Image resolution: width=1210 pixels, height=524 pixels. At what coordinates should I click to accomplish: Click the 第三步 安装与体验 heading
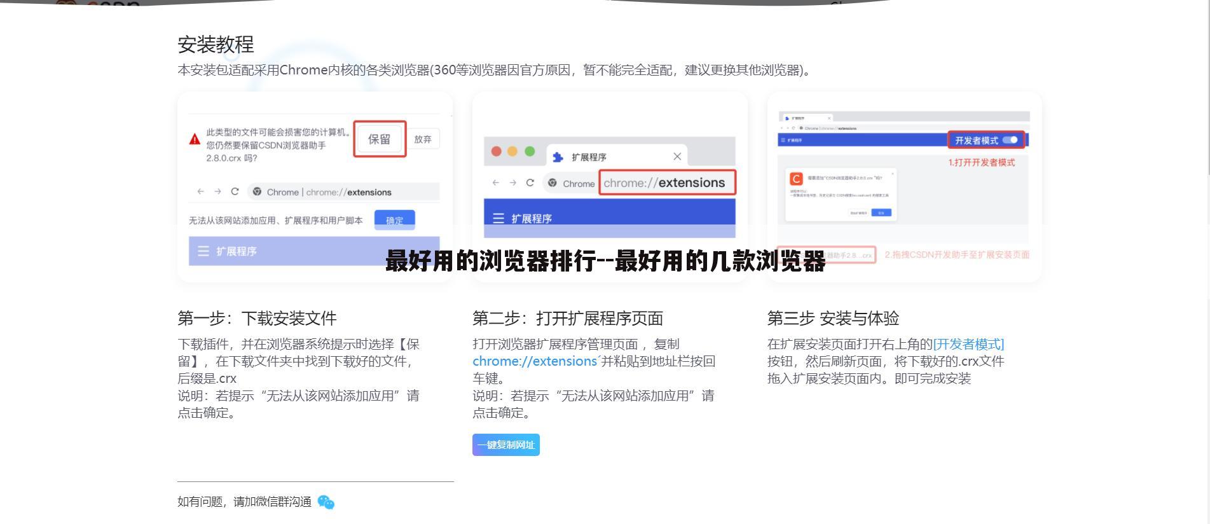pyautogui.click(x=833, y=318)
